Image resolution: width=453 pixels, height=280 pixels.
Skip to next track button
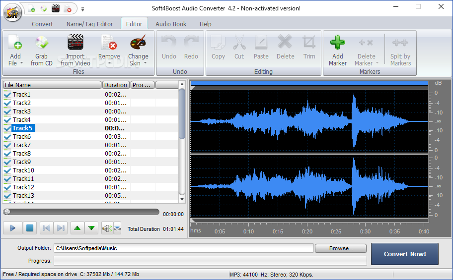[x=61, y=228]
